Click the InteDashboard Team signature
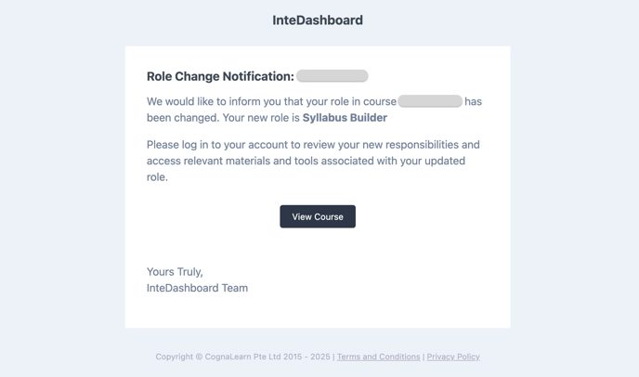The height and width of the screenshot is (377, 639). [197, 288]
